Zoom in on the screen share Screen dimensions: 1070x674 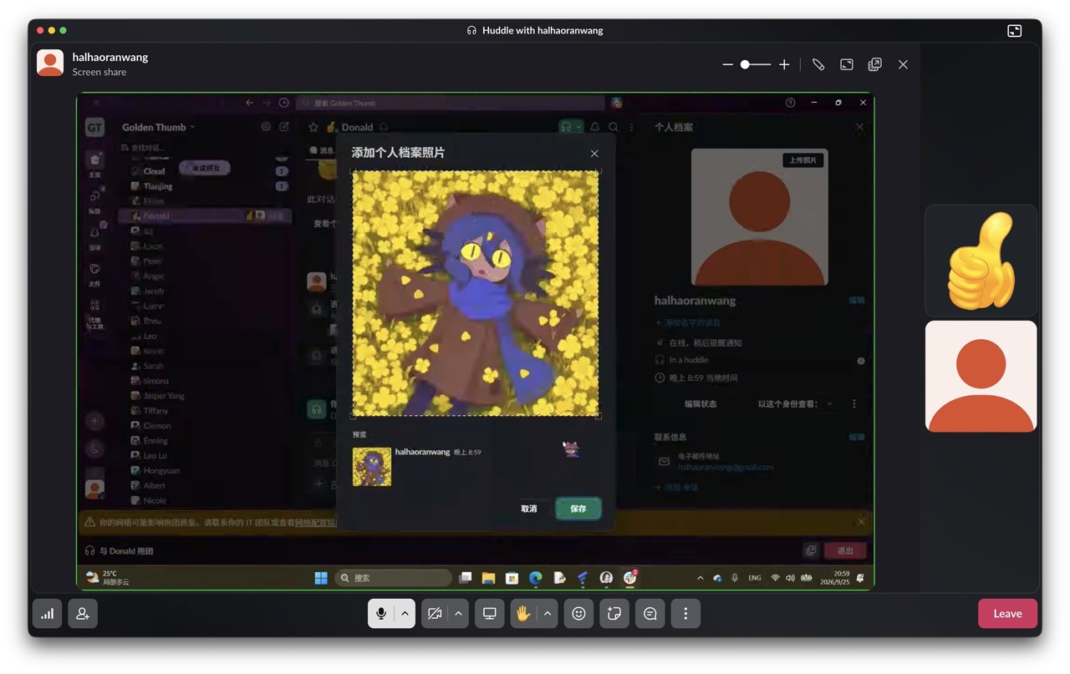pyautogui.click(x=784, y=64)
